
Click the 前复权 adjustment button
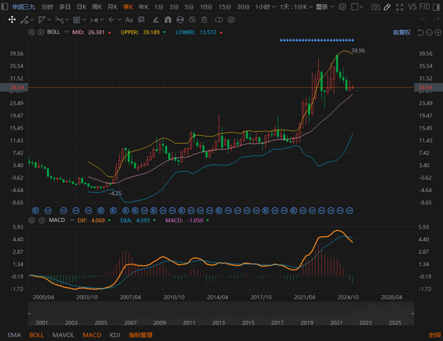click(x=402, y=32)
